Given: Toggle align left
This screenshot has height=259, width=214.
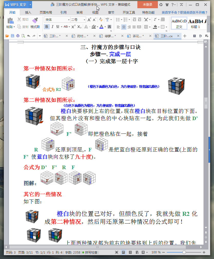Looking at the screenshot, I should click(118, 27).
